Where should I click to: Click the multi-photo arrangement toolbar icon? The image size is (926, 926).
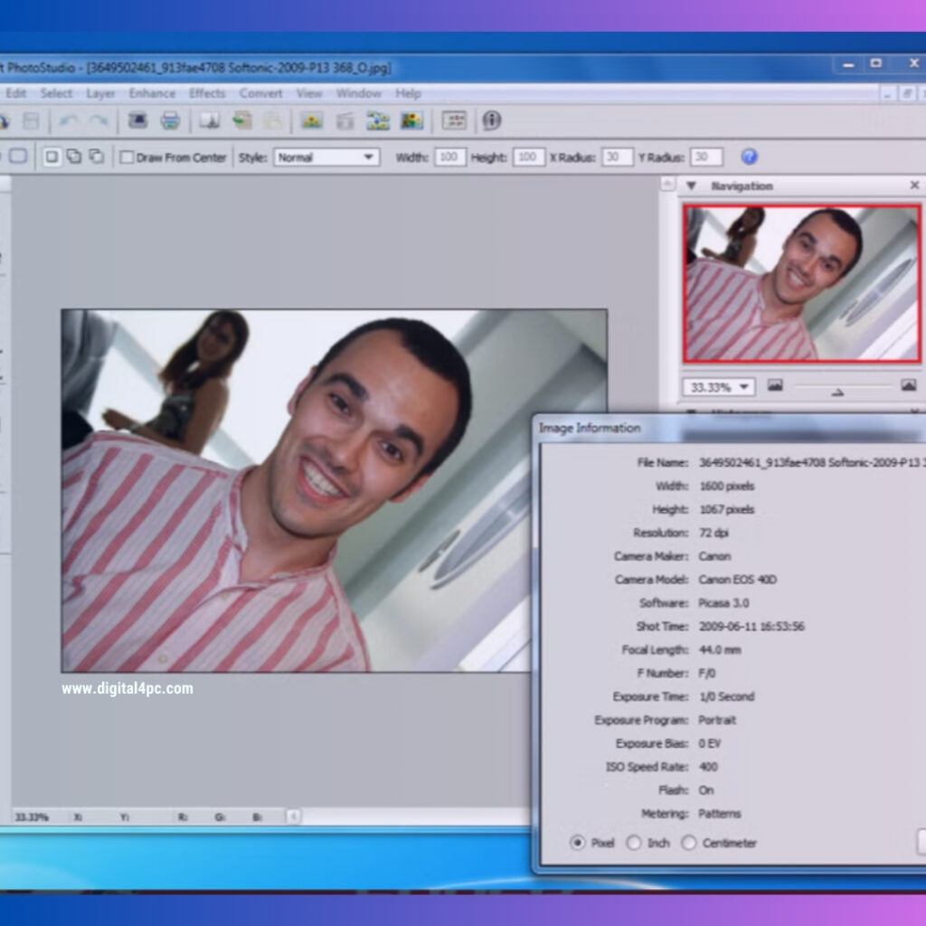378,121
